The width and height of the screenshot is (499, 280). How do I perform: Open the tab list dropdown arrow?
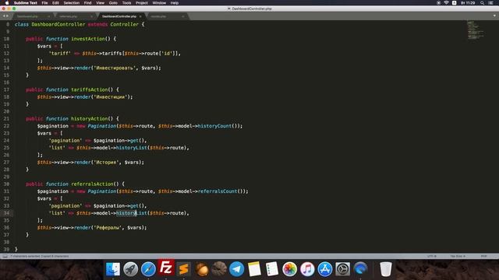coord(494,16)
